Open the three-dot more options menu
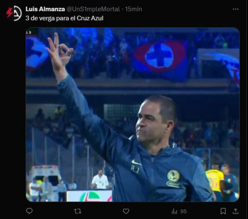 236,9
